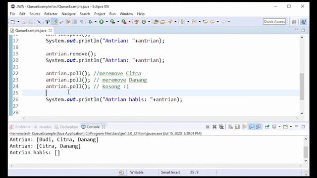Screen dimensions: 317x178
Task: Expand the New Java Class dropdown arrow
Action: (x=149, y=22)
